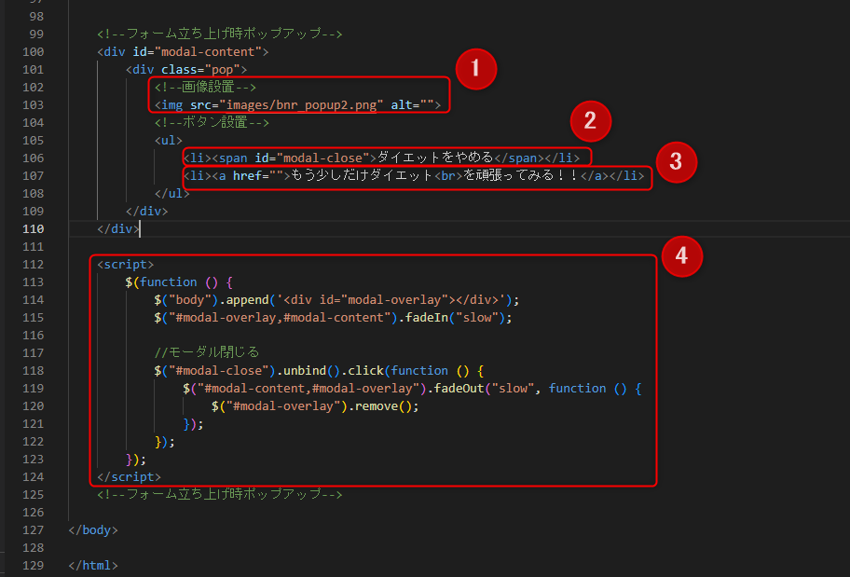Click the text ダイエットをやめる on line 106
The width and height of the screenshot is (850, 577).
point(435,158)
